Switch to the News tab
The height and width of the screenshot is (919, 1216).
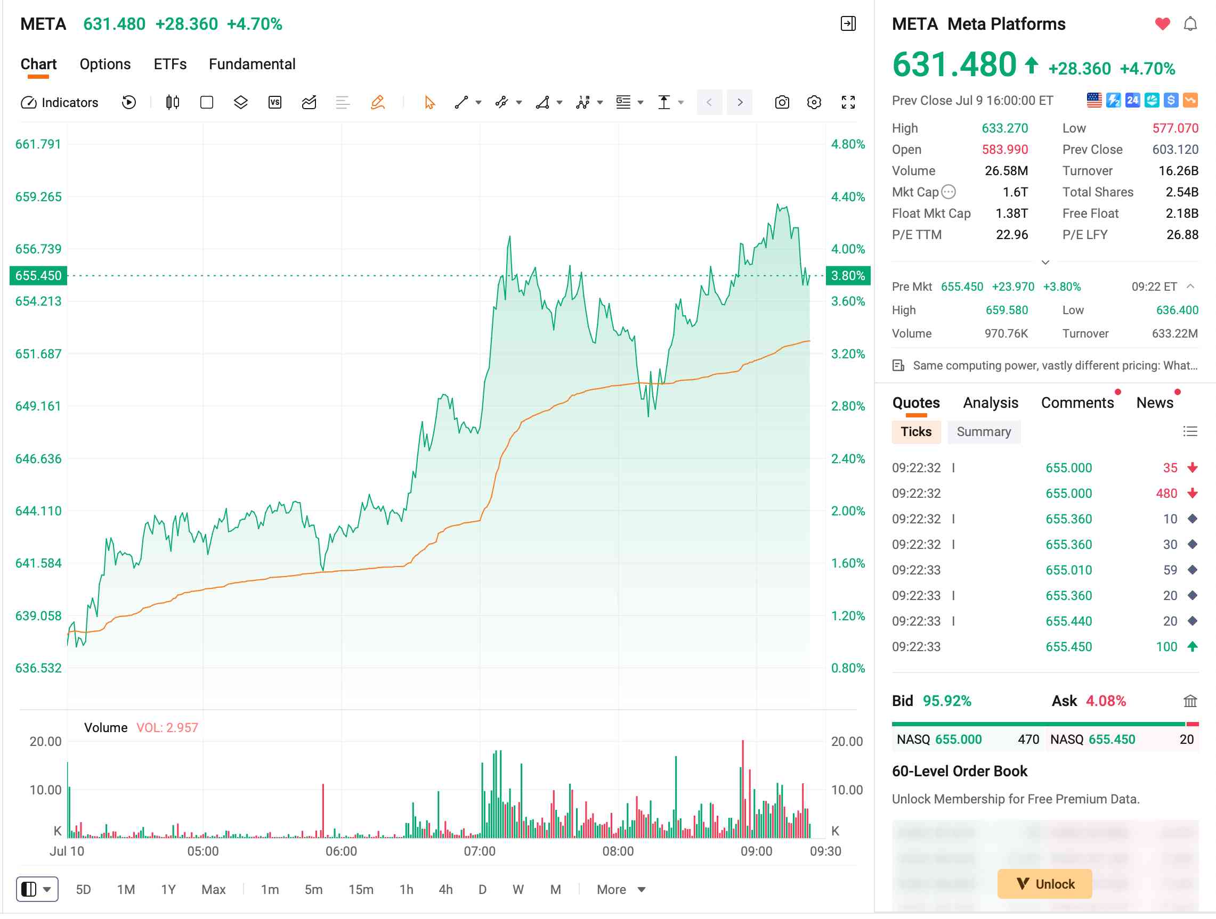(x=1154, y=403)
